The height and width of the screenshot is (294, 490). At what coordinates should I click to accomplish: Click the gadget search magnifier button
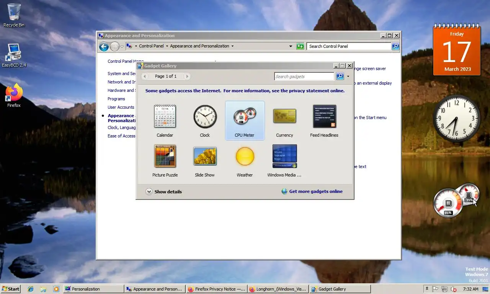click(x=340, y=76)
